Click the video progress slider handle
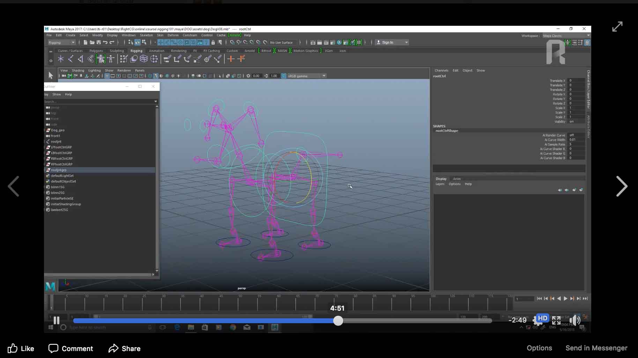Screen dimensions: 638x358 [338, 321]
